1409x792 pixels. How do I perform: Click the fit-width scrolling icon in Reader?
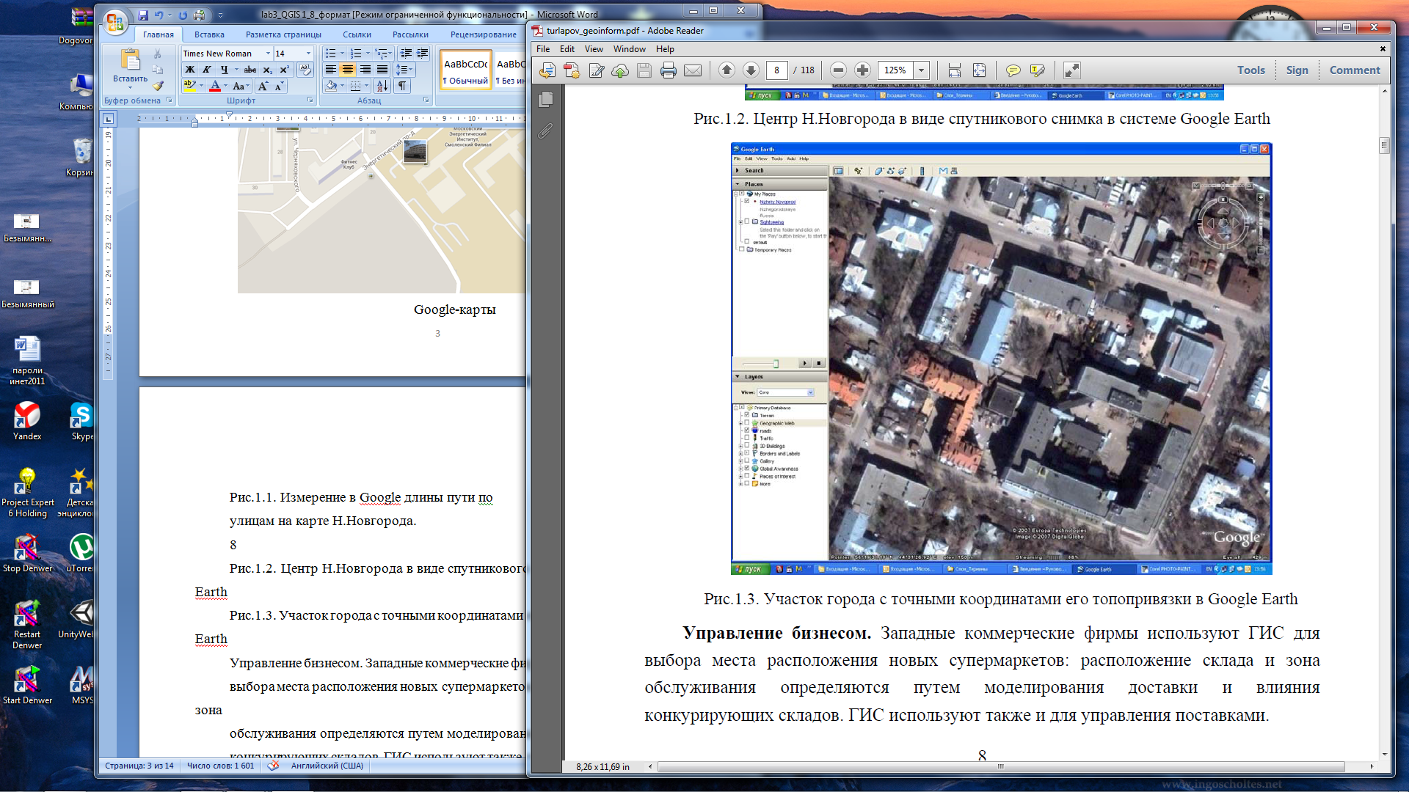click(954, 70)
